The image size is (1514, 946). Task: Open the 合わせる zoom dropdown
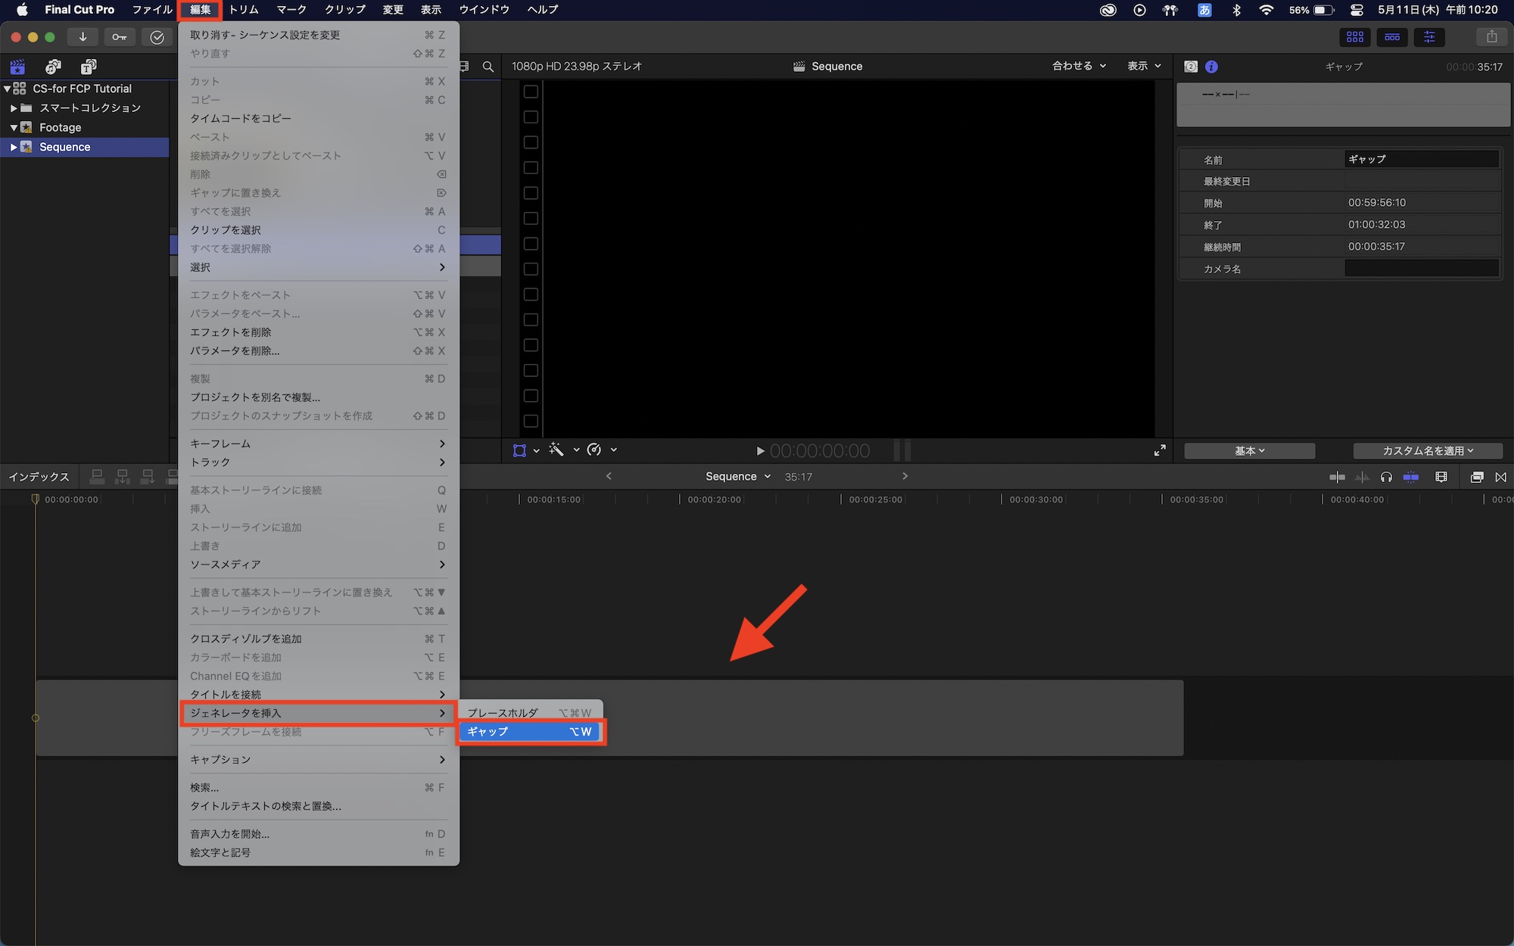1079,67
